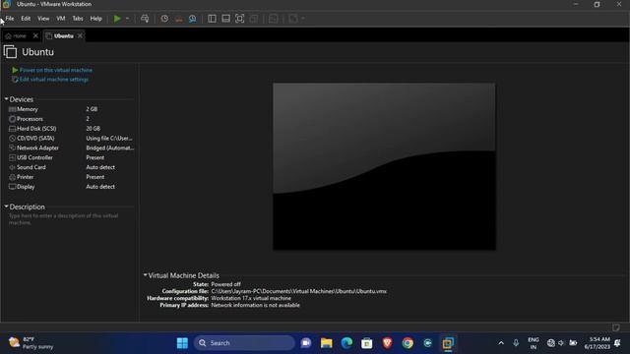This screenshot has height=354, width=630.
Task: Select the Sound Card device
Action: coord(71,167)
